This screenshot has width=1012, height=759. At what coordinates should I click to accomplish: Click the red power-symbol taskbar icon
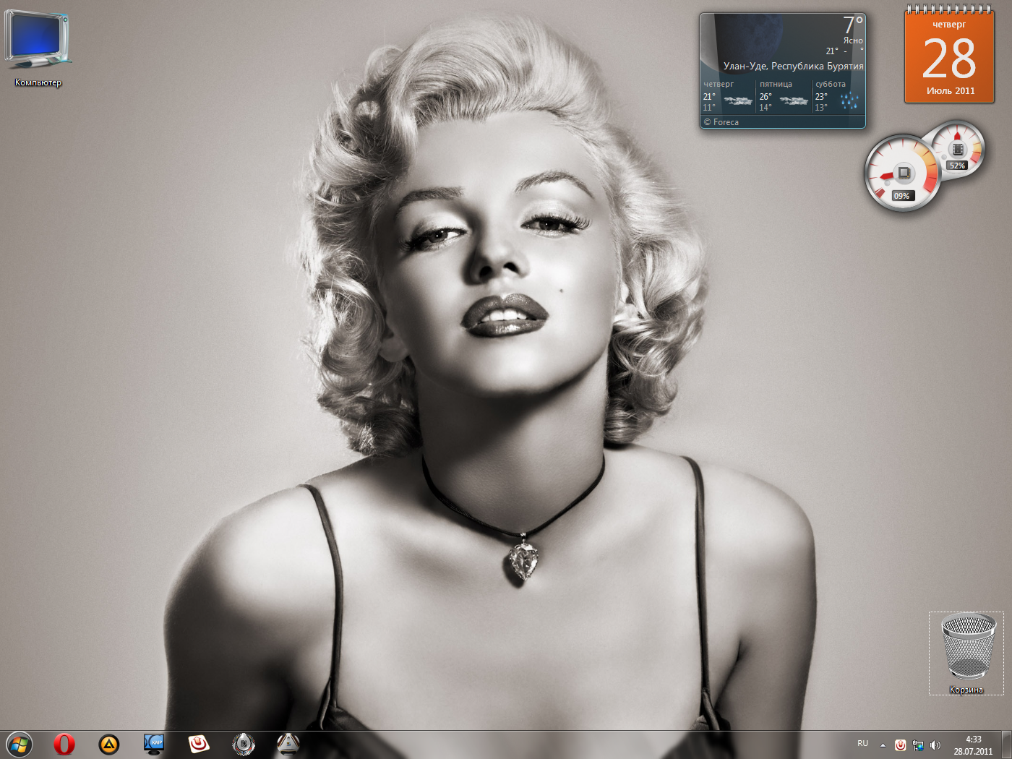(199, 744)
